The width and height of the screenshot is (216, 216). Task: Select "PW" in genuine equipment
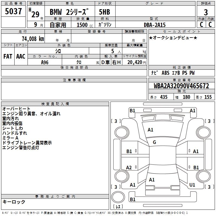[192, 73]
